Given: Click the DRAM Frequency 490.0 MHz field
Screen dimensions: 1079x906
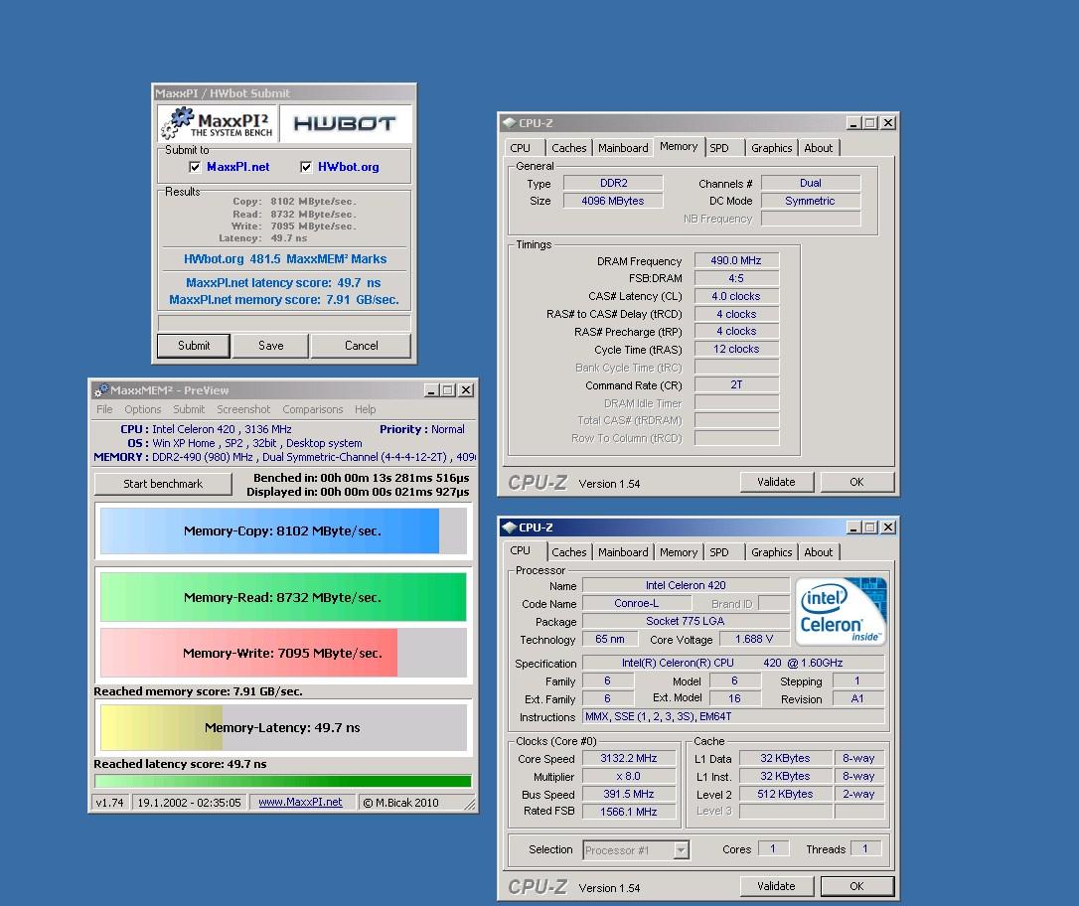Looking at the screenshot, I should [x=736, y=260].
